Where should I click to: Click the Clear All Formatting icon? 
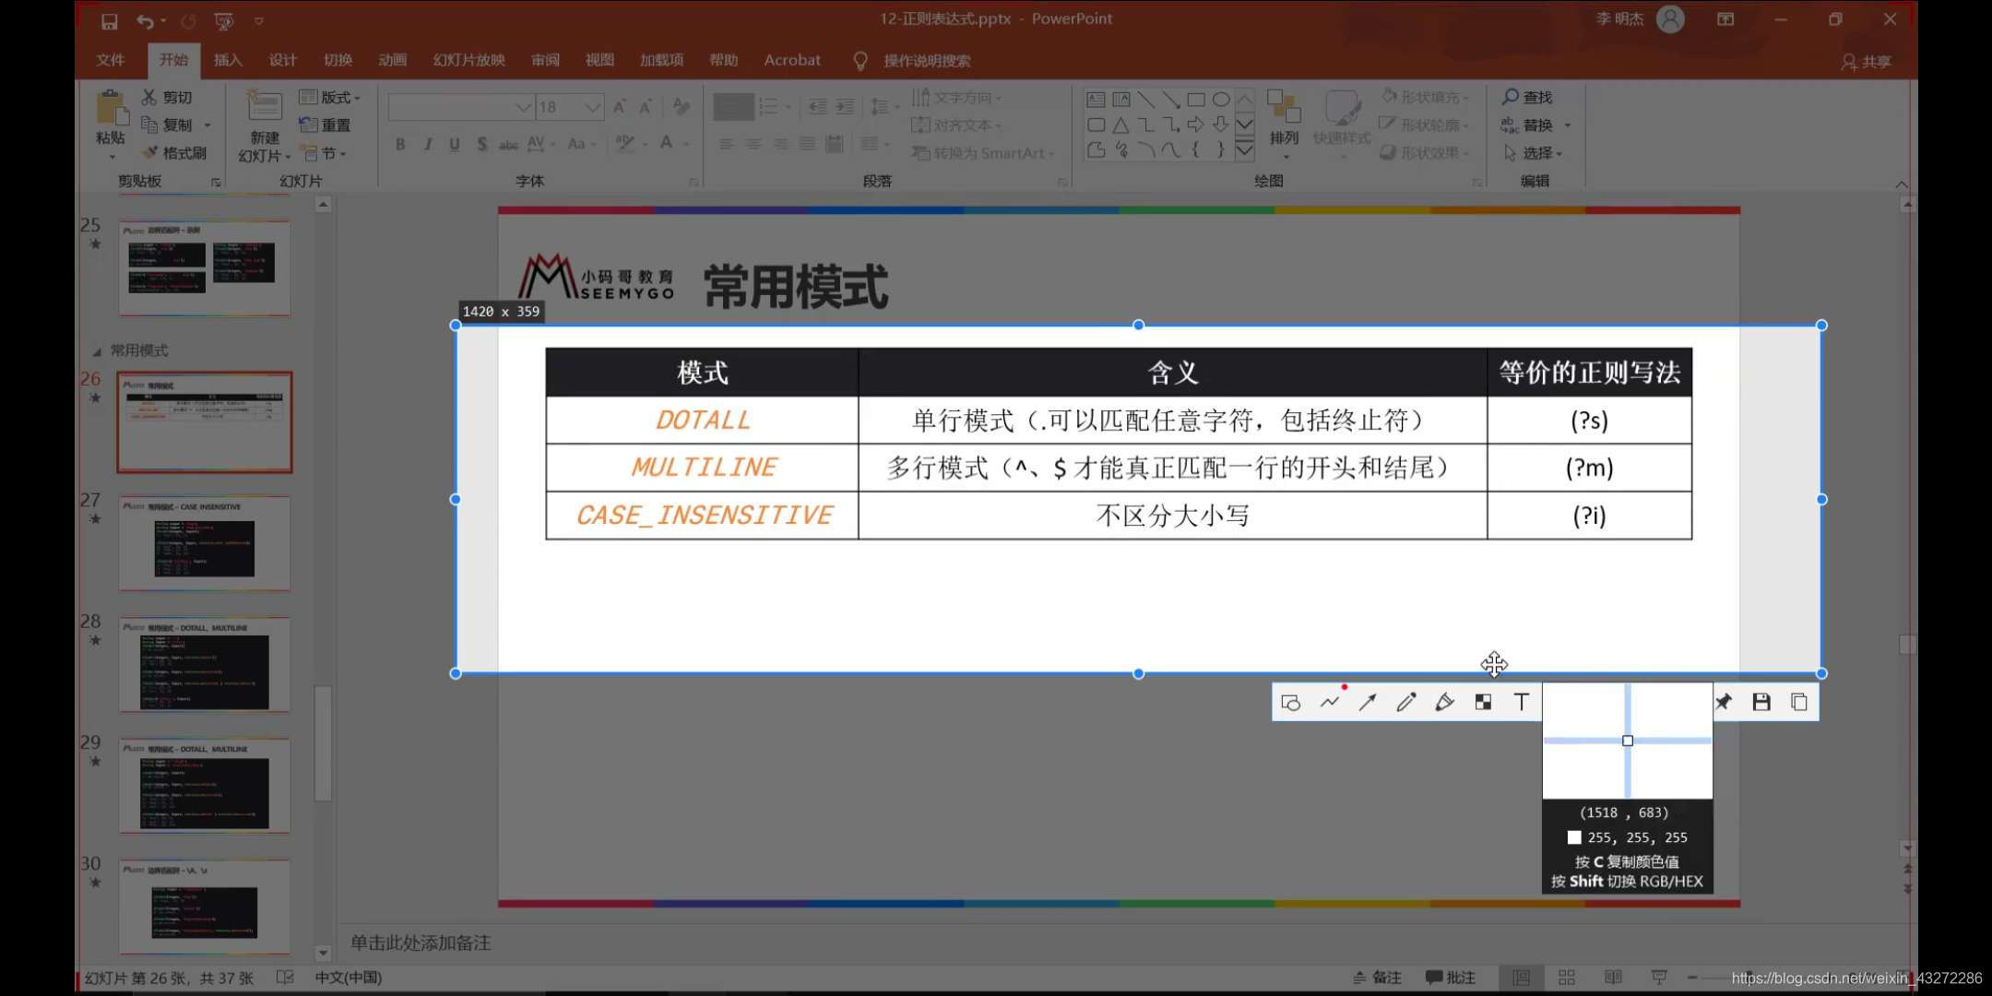click(x=682, y=107)
